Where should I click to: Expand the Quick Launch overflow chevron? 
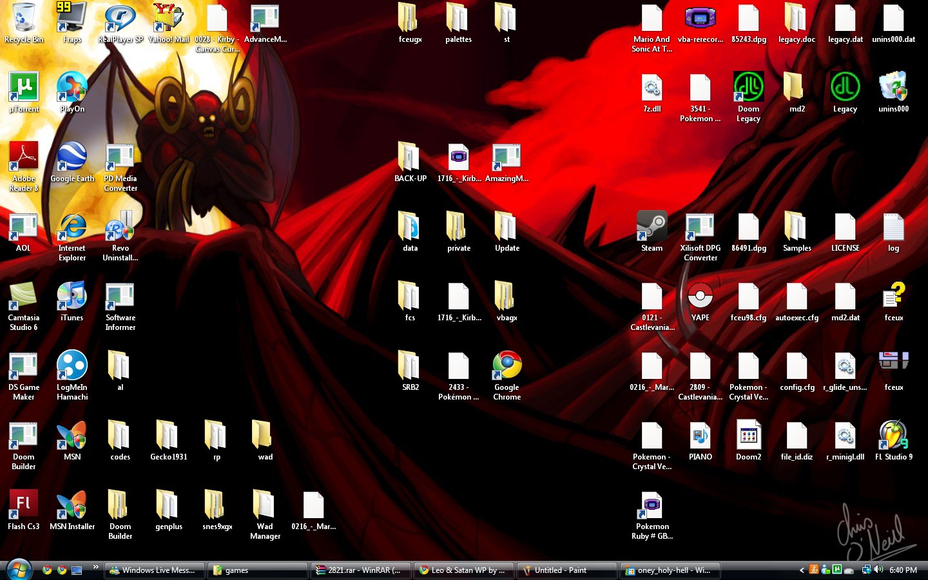click(96, 567)
